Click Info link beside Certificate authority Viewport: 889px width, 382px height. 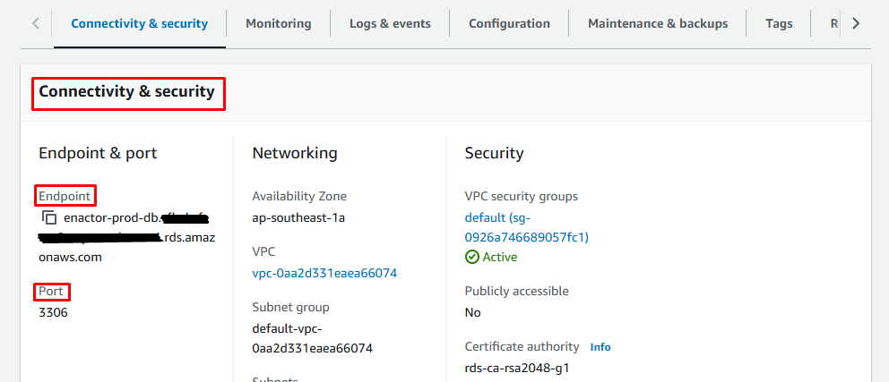point(600,347)
